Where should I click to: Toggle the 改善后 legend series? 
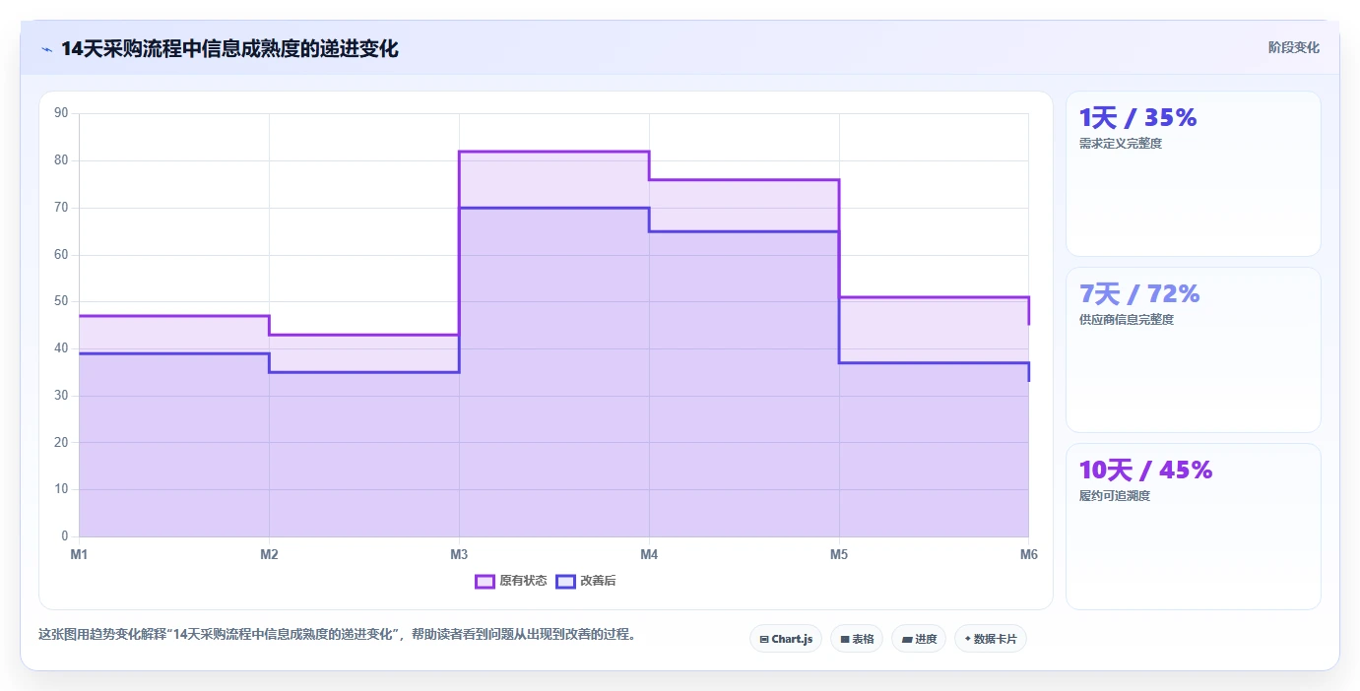[586, 581]
